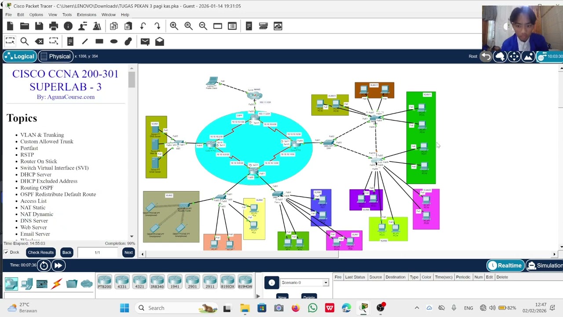Draw a rectangle with the Rectangle tool
563x317 pixels.
(x=99, y=41)
